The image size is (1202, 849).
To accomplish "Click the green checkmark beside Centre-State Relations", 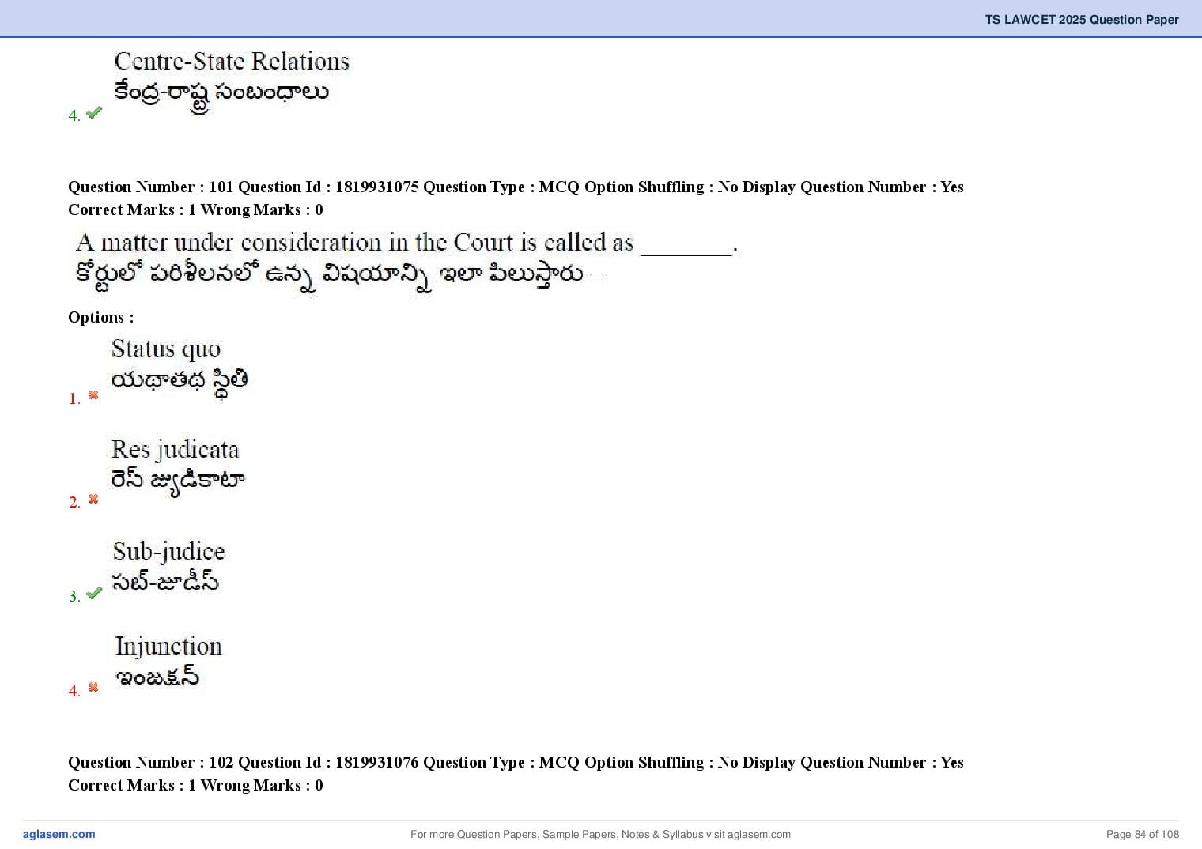I will 94,113.
